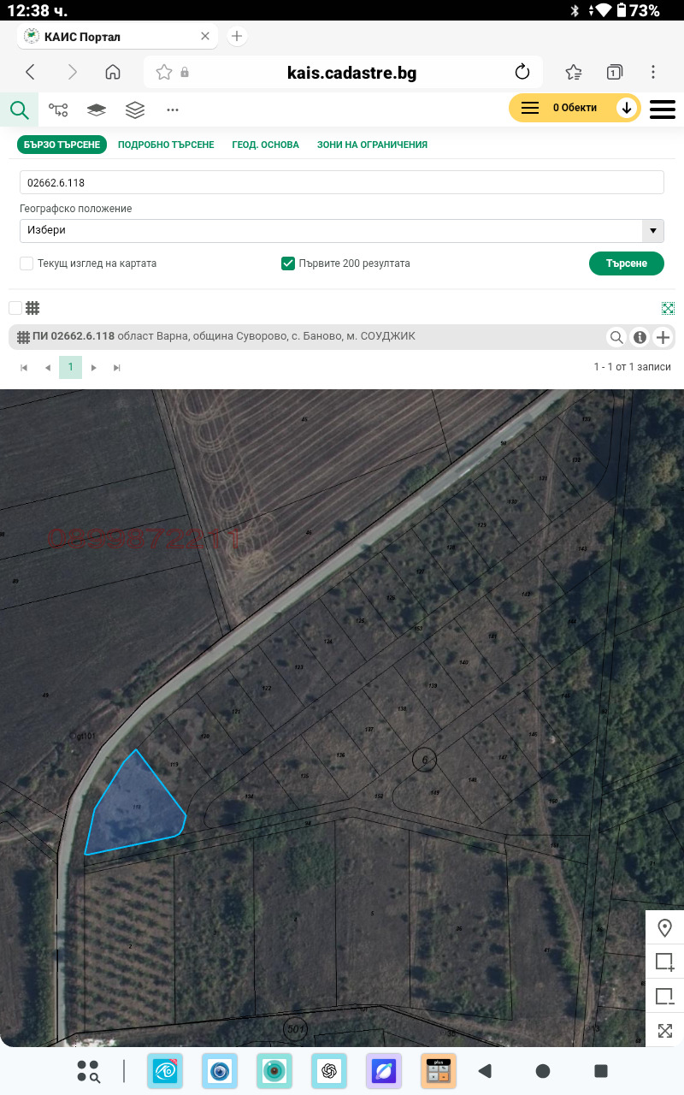Click the remove-selection rectangle map tool
684x1095 pixels.
click(x=664, y=997)
